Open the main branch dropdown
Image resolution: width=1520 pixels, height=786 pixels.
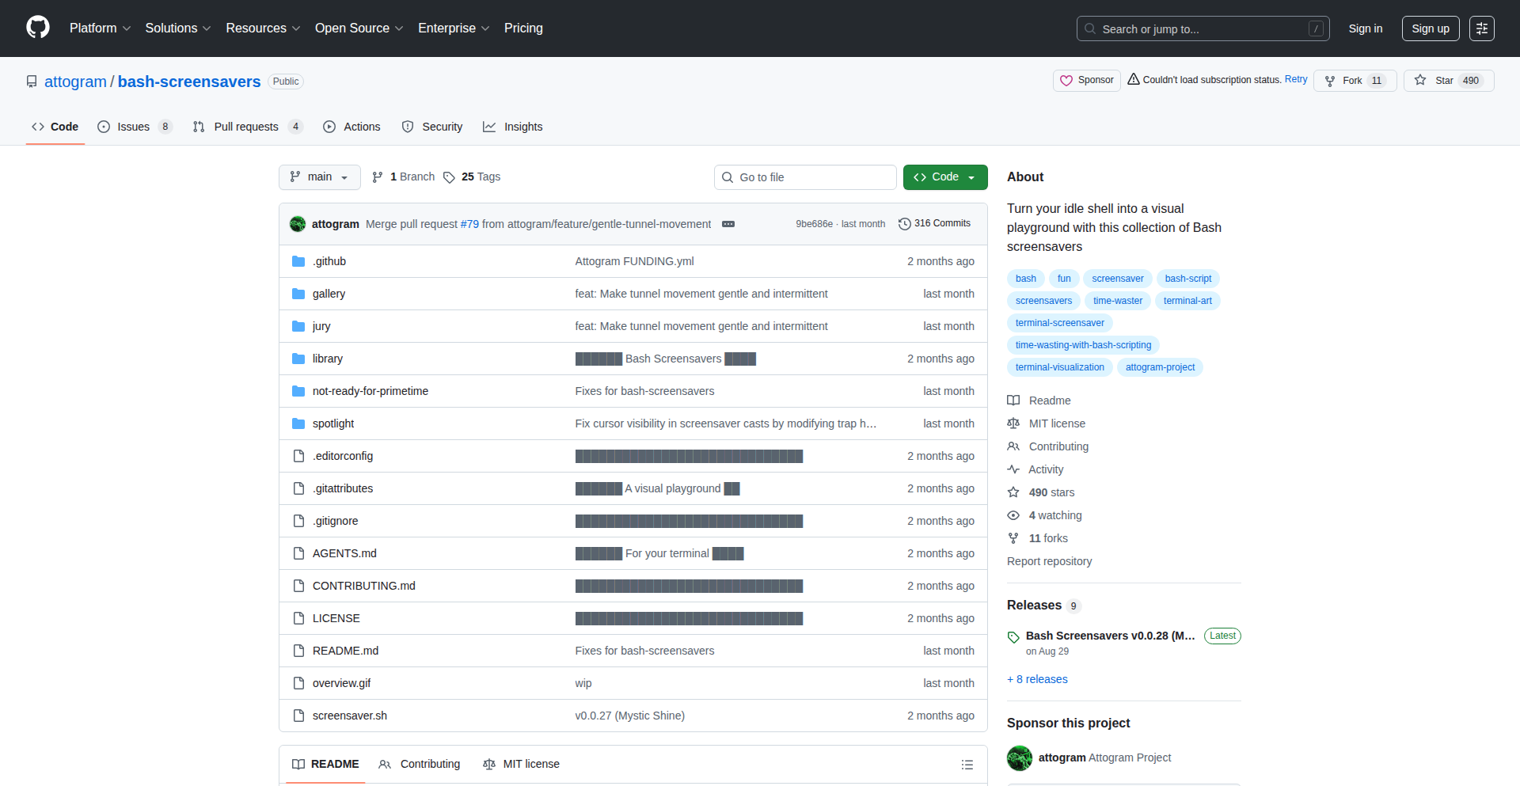tap(319, 177)
